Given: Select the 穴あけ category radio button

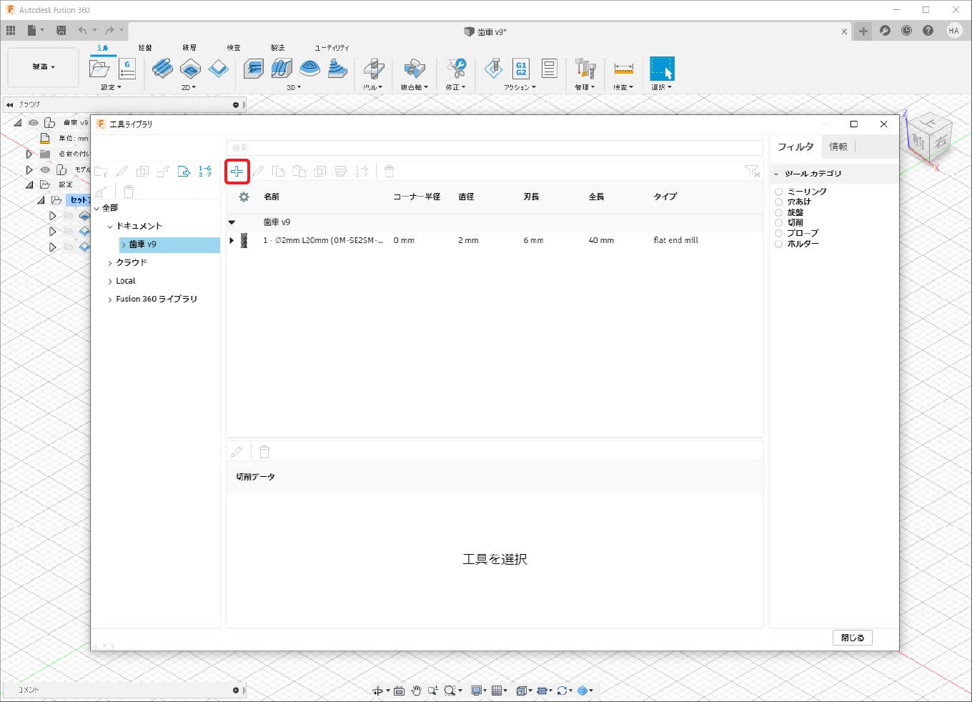Looking at the screenshot, I should [779, 202].
